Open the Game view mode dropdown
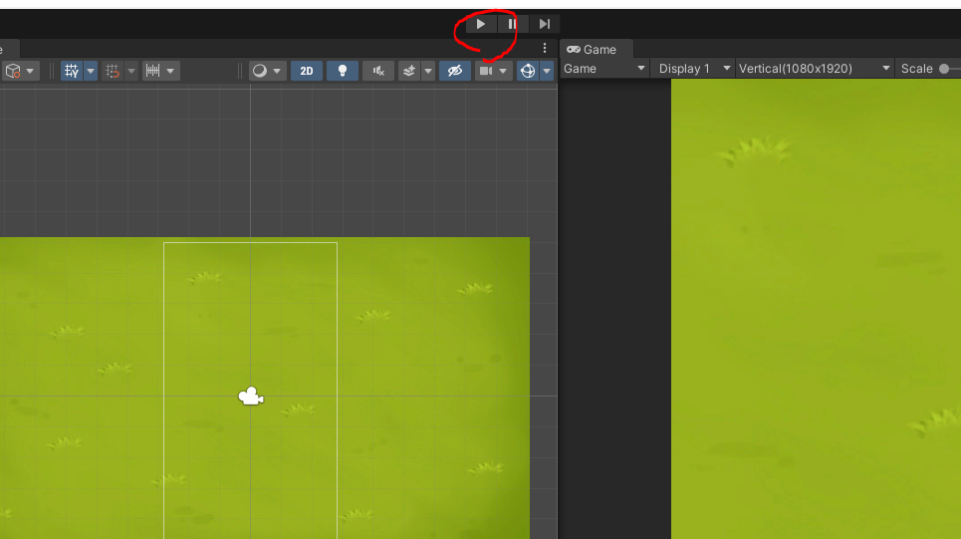 click(x=604, y=69)
